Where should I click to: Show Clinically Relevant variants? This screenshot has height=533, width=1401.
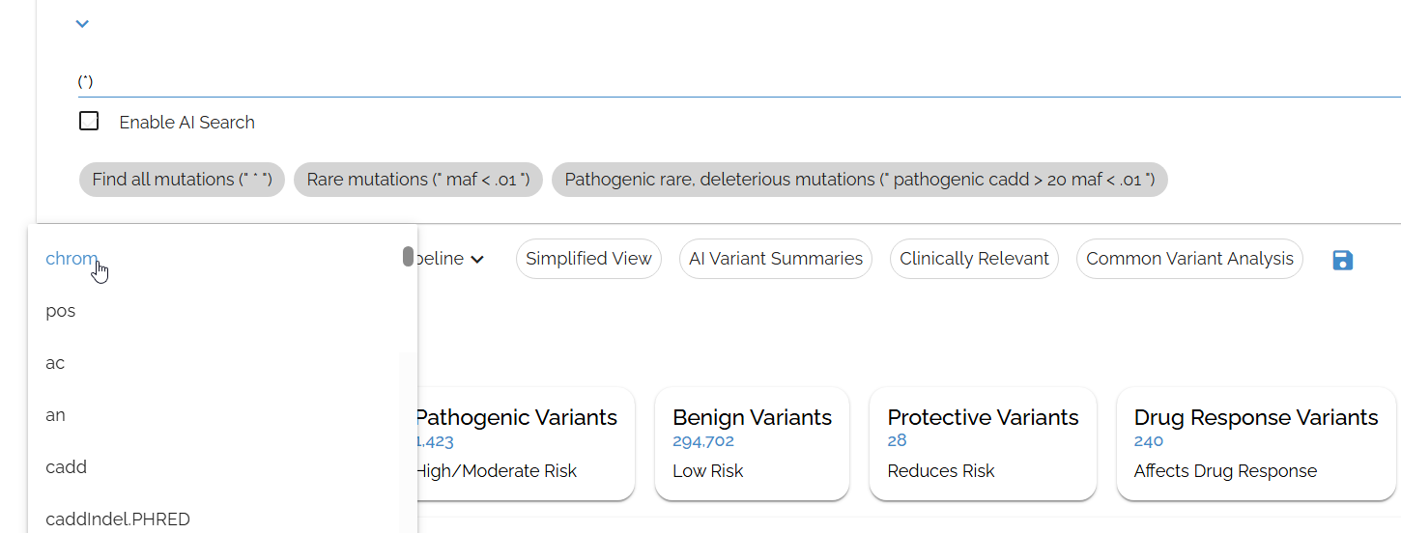coord(974,259)
